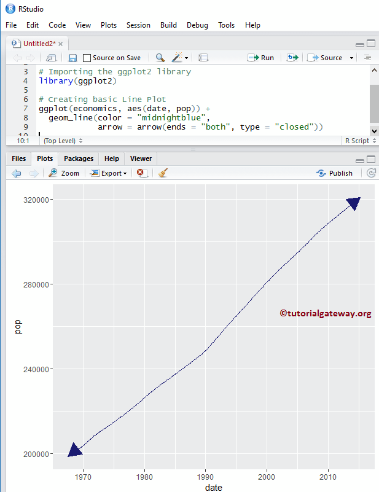Publish the plot with Publish button
This screenshot has height=492, width=379.
pyautogui.click(x=334, y=173)
